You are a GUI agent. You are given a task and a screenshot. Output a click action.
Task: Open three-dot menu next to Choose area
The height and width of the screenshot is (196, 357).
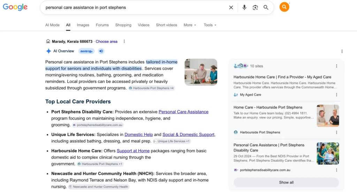click(x=124, y=41)
